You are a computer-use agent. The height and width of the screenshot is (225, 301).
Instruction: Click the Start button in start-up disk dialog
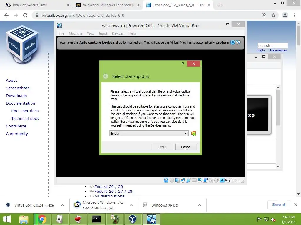(x=162, y=147)
